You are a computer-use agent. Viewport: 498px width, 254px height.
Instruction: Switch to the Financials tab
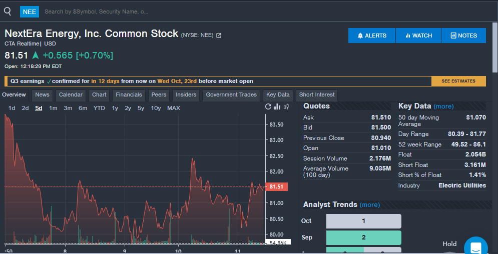pos(129,95)
